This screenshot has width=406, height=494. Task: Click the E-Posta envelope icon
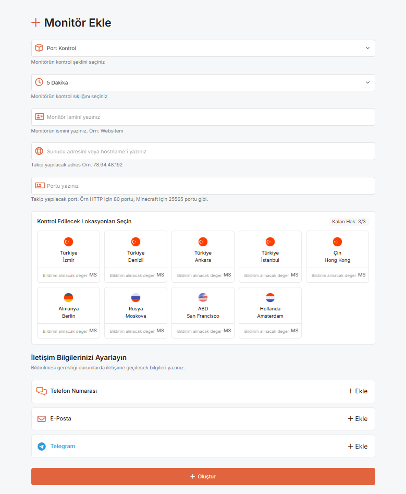pyautogui.click(x=42, y=419)
